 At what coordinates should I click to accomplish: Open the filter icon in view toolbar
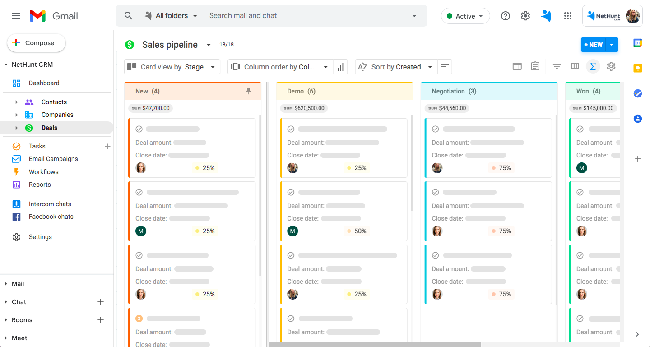557,66
